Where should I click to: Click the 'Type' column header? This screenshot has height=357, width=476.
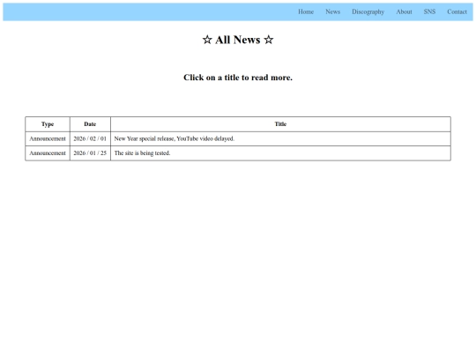click(48, 124)
